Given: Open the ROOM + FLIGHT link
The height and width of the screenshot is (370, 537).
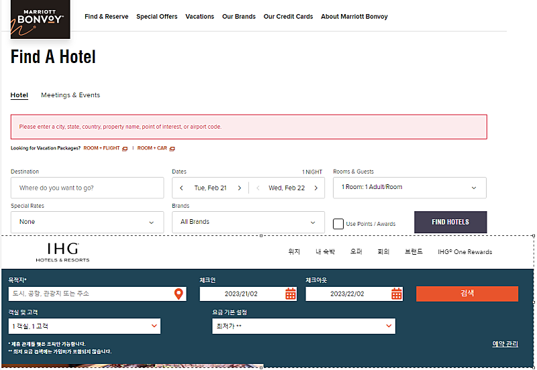Looking at the screenshot, I should (101, 148).
